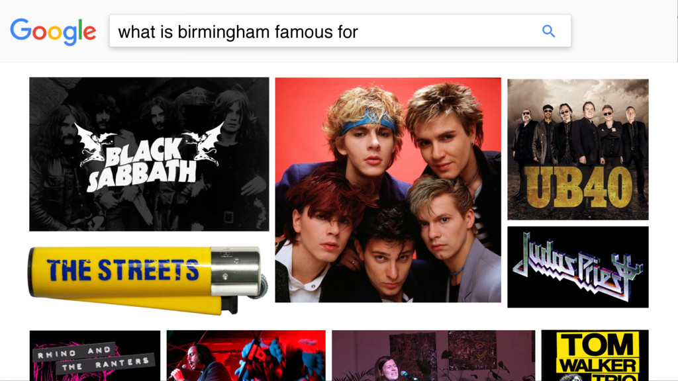Select the UB40 band image

click(577, 149)
